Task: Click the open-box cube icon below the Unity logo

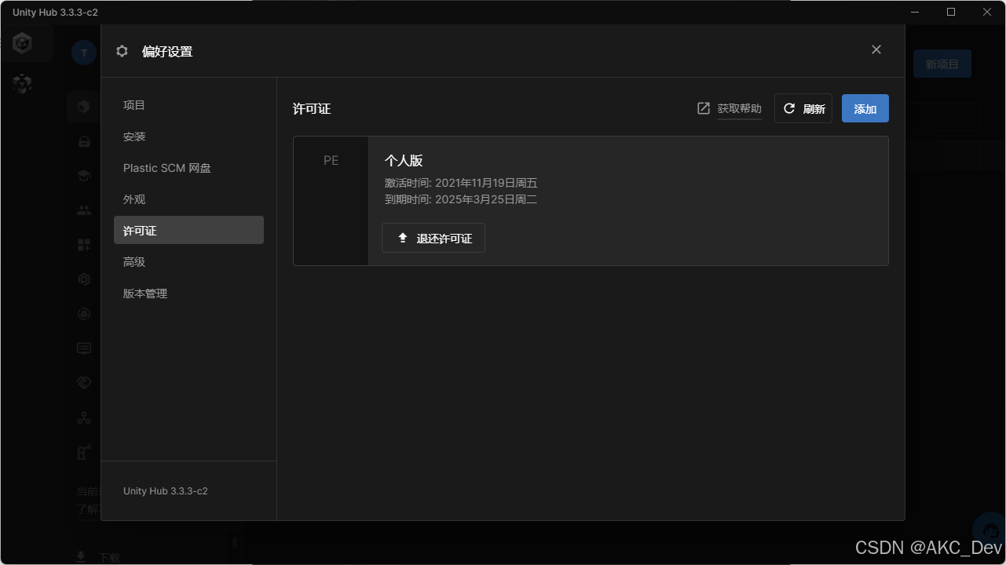Action: pos(23,84)
